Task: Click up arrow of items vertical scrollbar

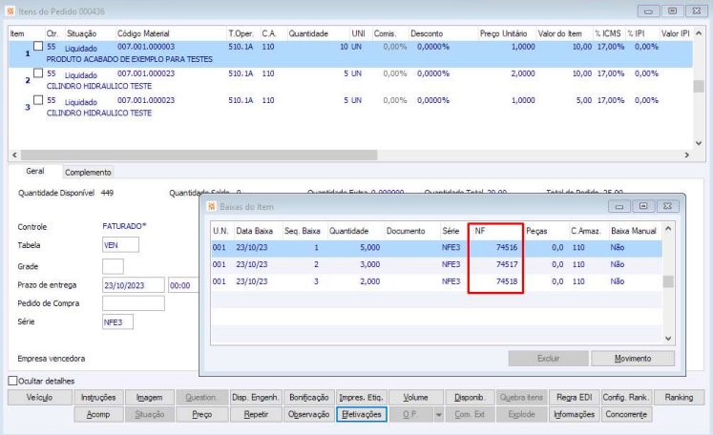Action: coord(699,33)
